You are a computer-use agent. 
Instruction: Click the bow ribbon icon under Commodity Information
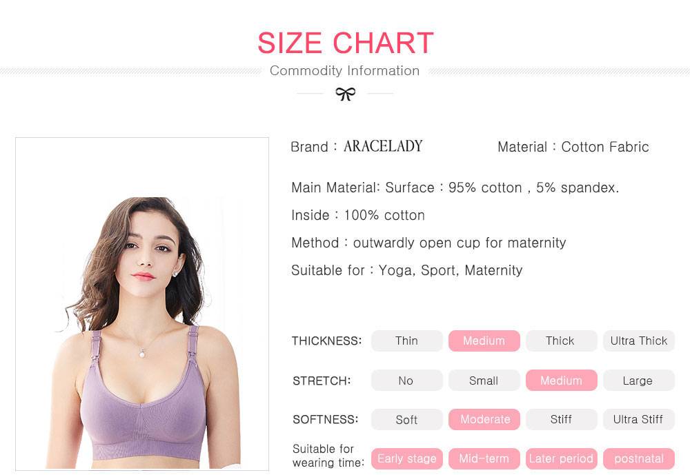tap(345, 94)
